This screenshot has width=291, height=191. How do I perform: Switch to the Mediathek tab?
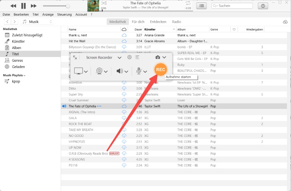pos(117,22)
